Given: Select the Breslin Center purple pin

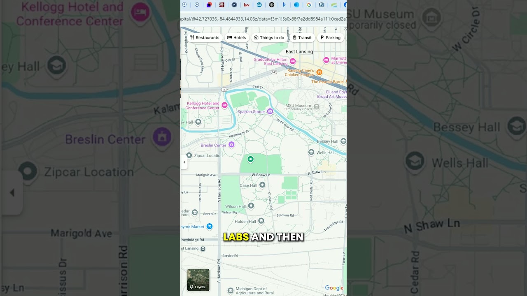Looking at the screenshot, I should (x=231, y=144).
